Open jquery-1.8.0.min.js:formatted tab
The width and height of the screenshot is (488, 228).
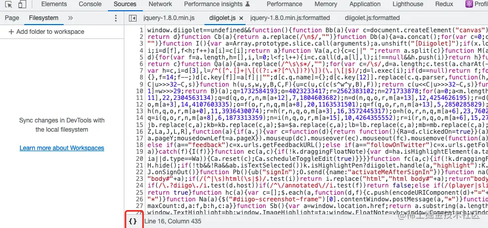[x=290, y=18]
